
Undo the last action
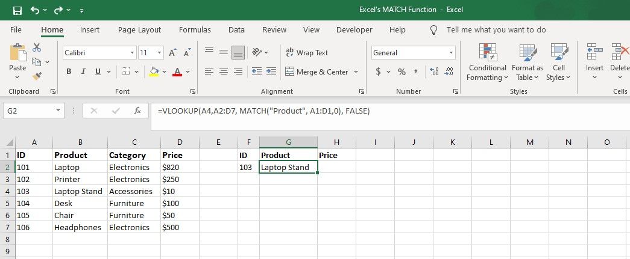36,10
